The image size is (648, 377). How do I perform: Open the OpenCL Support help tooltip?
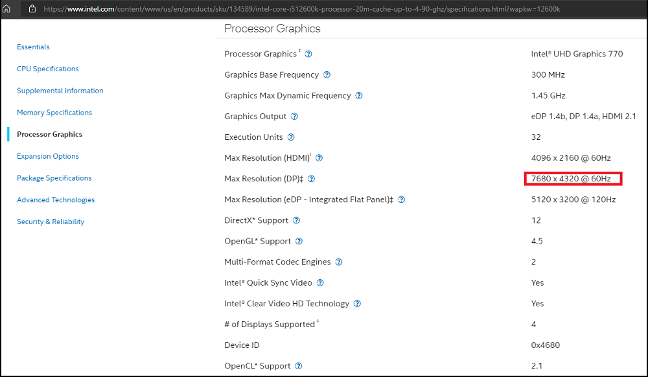tap(298, 365)
